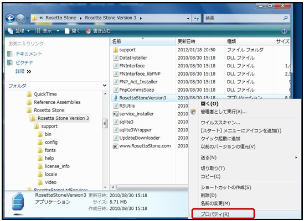
Task: Click service_installer file icon
Action: [x=116, y=114]
